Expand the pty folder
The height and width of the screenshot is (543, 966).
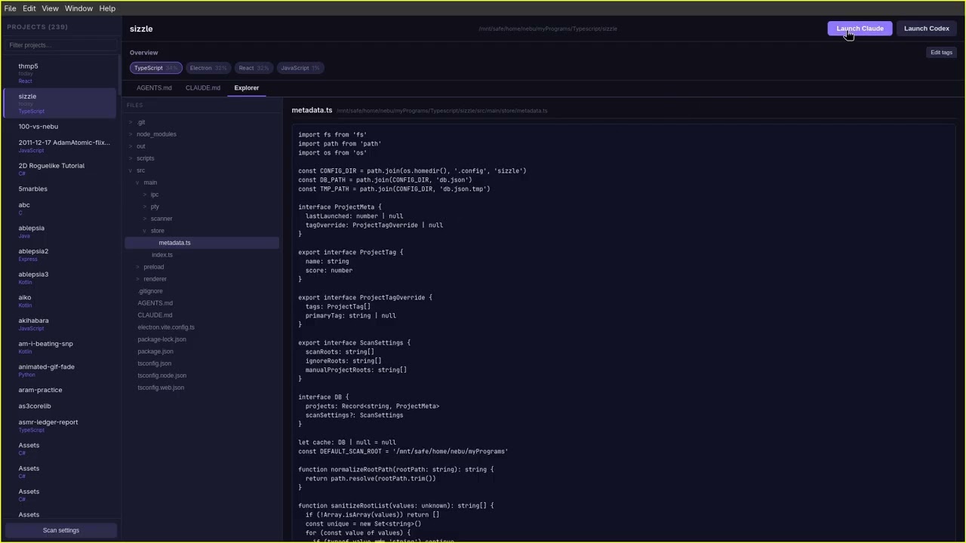pos(202,207)
